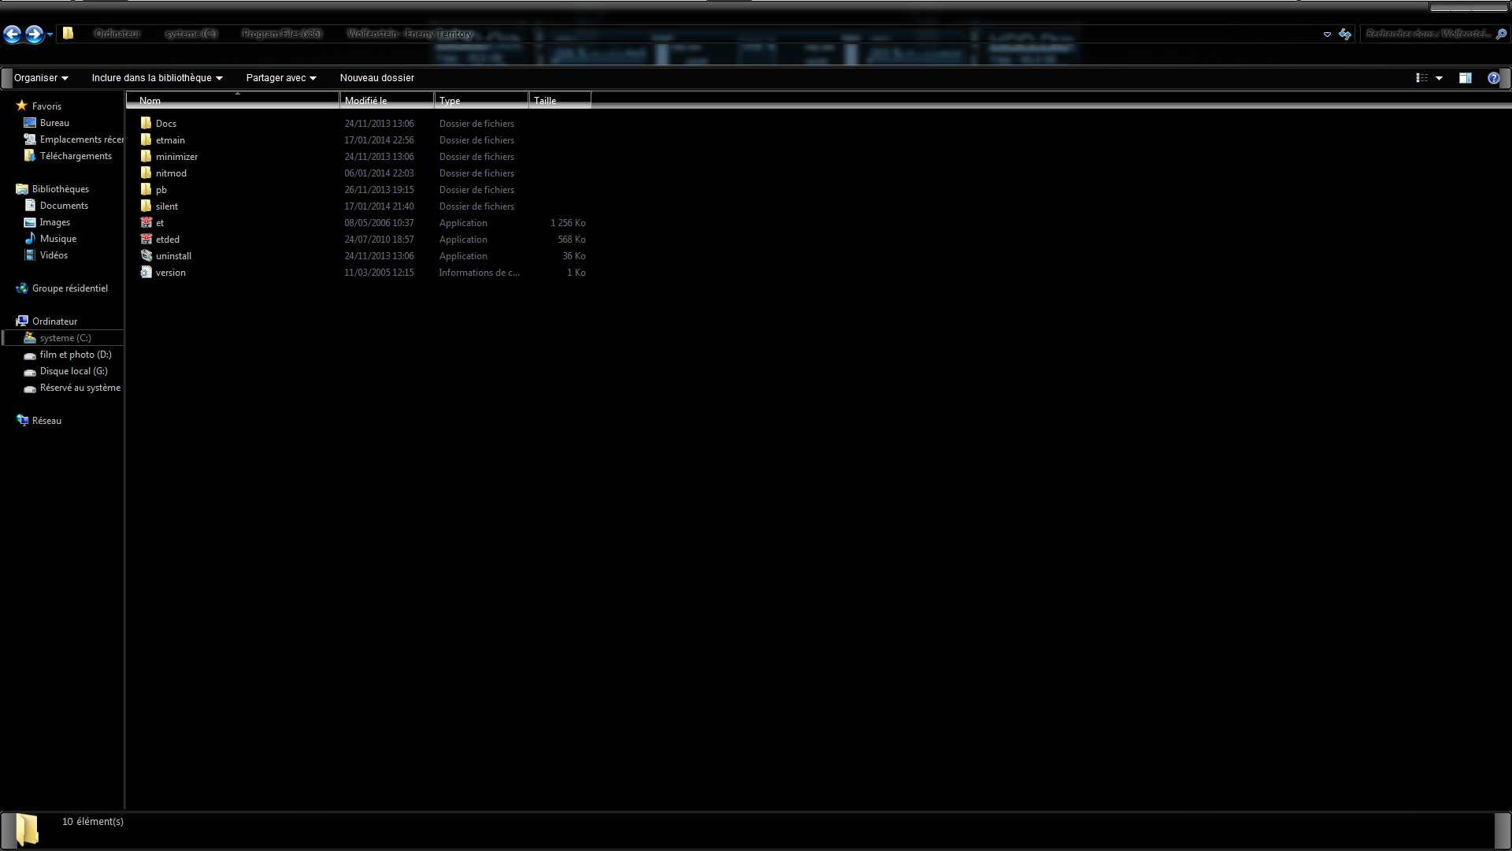
Task: Open the Organiser menu
Action: pyautogui.click(x=41, y=78)
